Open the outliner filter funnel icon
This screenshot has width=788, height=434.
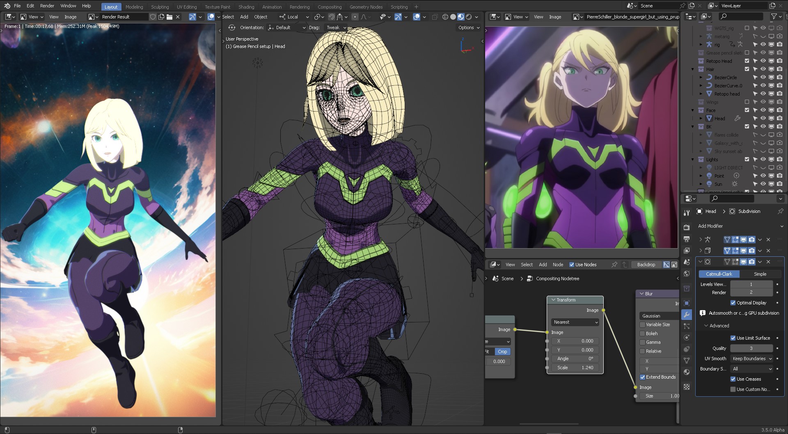[775, 16]
